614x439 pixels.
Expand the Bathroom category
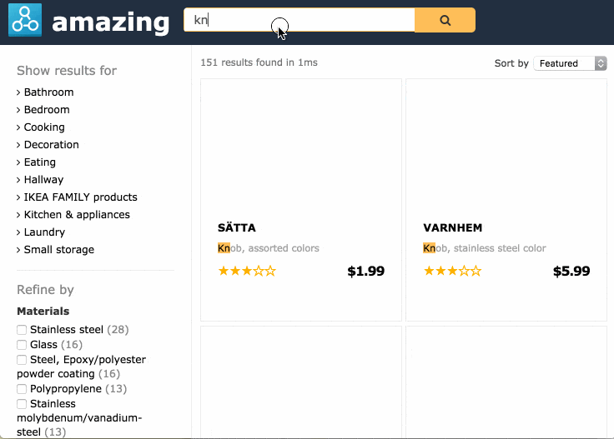point(48,92)
